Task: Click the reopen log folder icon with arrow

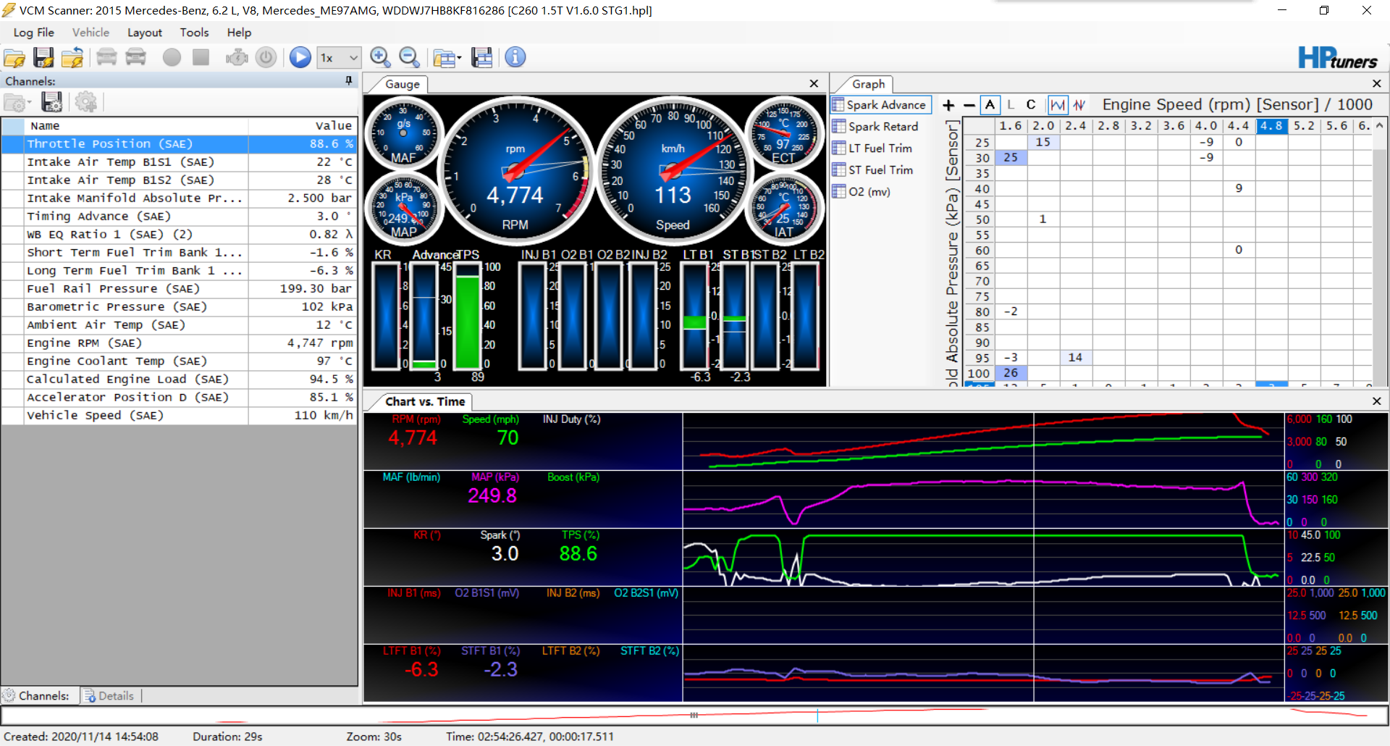Action: tap(72, 57)
